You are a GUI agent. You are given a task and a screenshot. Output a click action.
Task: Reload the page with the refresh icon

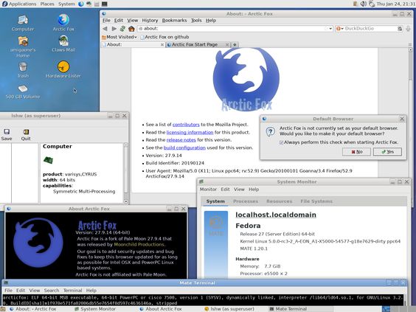pyautogui.click(x=122, y=29)
